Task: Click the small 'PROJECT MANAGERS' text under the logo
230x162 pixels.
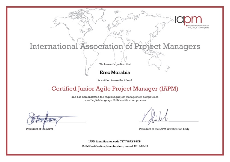Action: pyautogui.click(x=199, y=27)
